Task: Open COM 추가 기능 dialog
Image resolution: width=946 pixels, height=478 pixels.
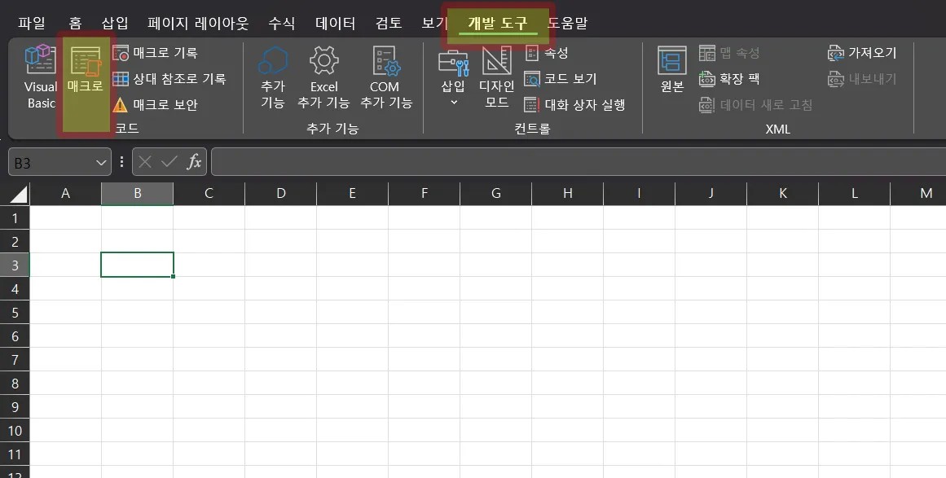Action: (x=385, y=77)
